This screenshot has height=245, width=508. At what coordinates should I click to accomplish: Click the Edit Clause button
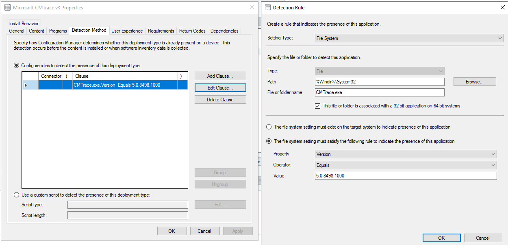coord(220,88)
